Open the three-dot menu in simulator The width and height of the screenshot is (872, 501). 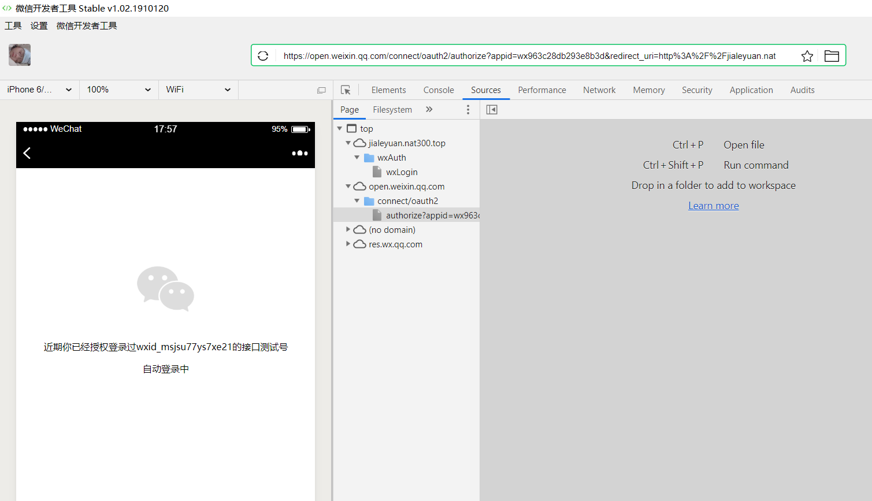(x=300, y=153)
